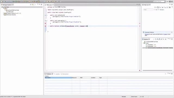Select the Task List tab
The height and width of the screenshot is (98, 174).
tap(146, 5)
